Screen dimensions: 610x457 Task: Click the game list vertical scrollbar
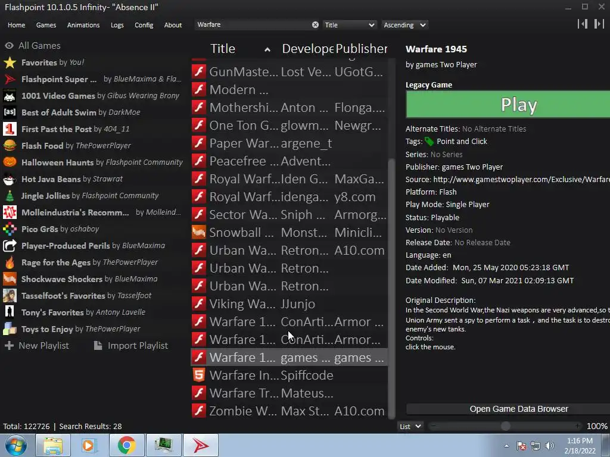point(391,287)
